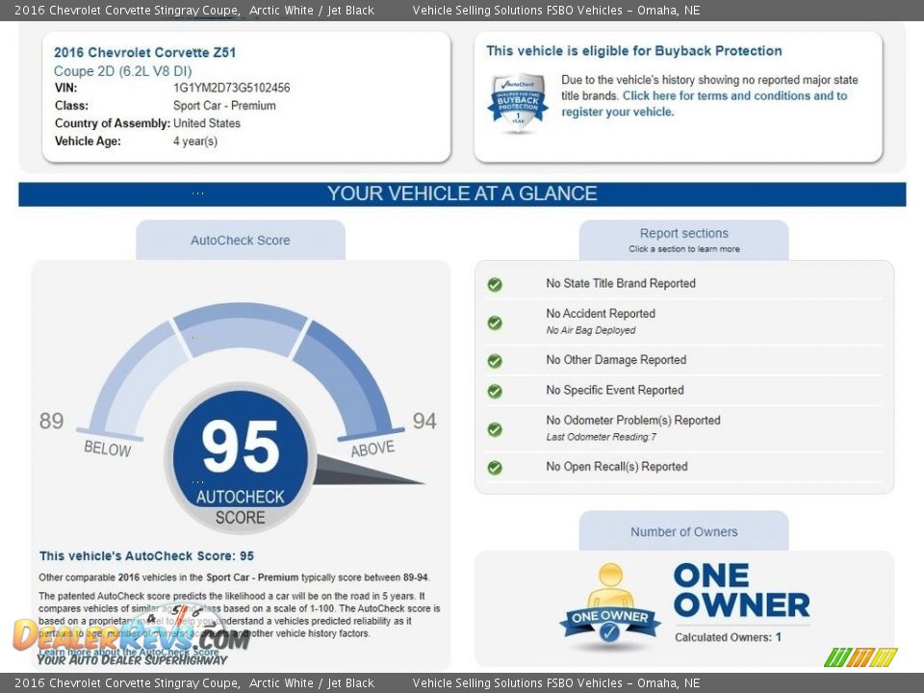
Task: Click the green check beside No State Title Brand
Action: point(495,285)
